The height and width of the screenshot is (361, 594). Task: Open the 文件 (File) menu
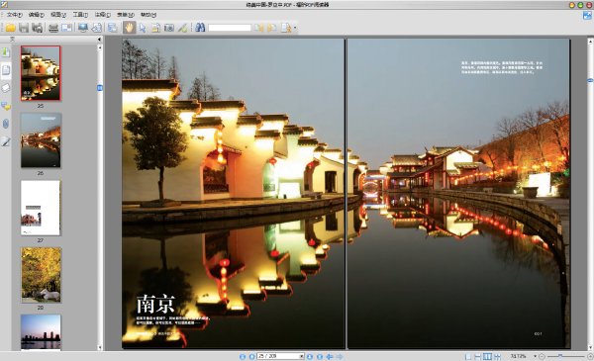coord(15,15)
